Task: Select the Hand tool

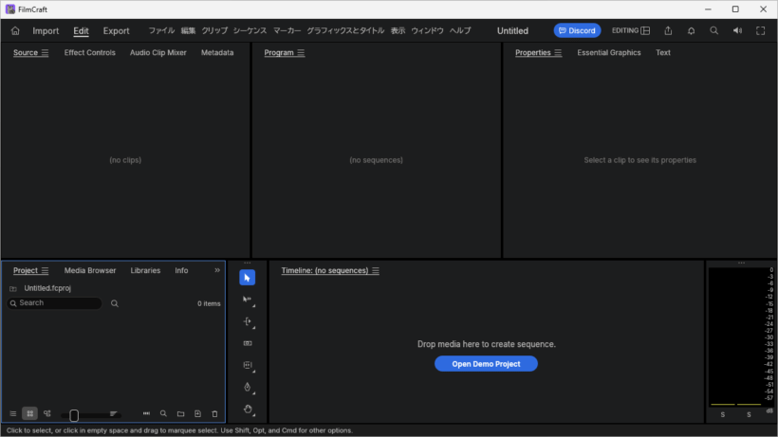Action: click(x=247, y=409)
